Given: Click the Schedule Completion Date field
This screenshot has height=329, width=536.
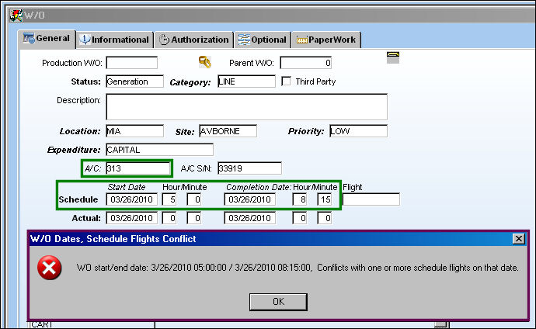Looking at the screenshot, I should click(x=250, y=199).
